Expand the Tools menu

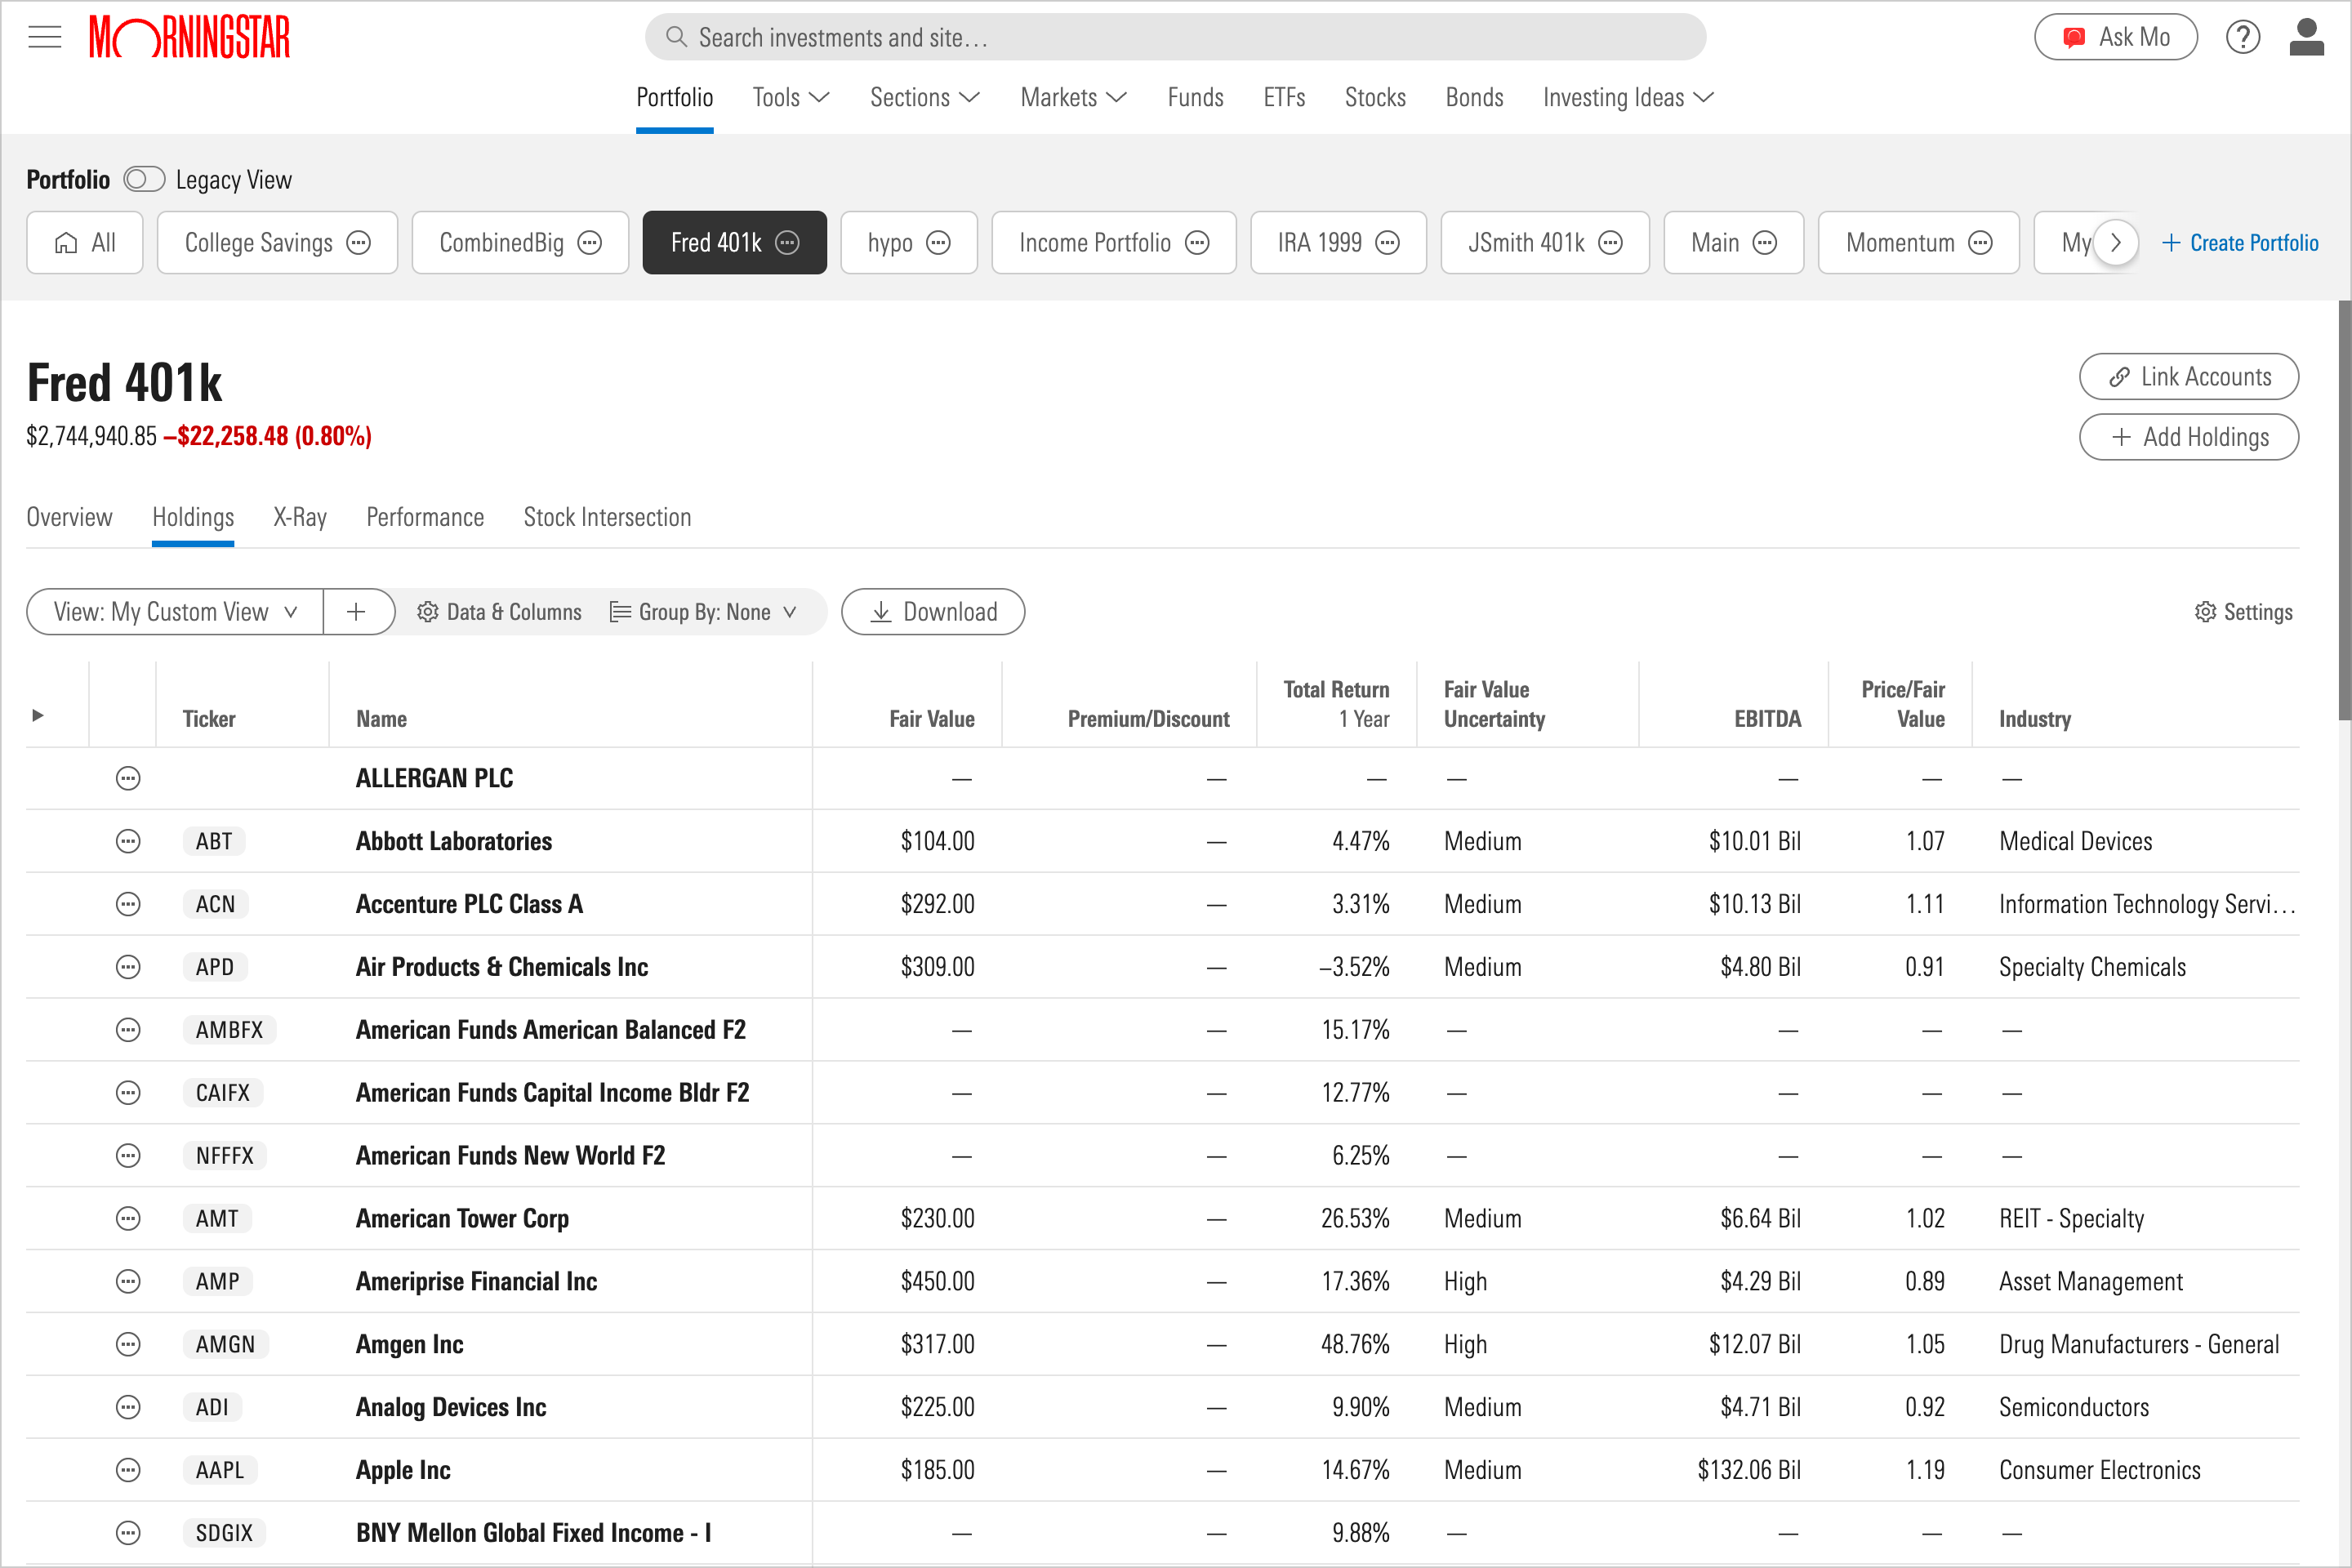click(790, 98)
